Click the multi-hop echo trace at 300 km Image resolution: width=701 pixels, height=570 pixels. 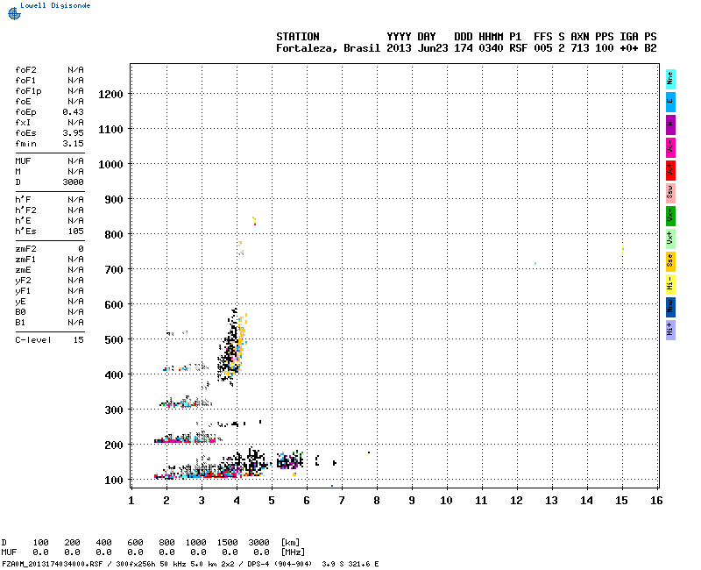[x=186, y=402]
